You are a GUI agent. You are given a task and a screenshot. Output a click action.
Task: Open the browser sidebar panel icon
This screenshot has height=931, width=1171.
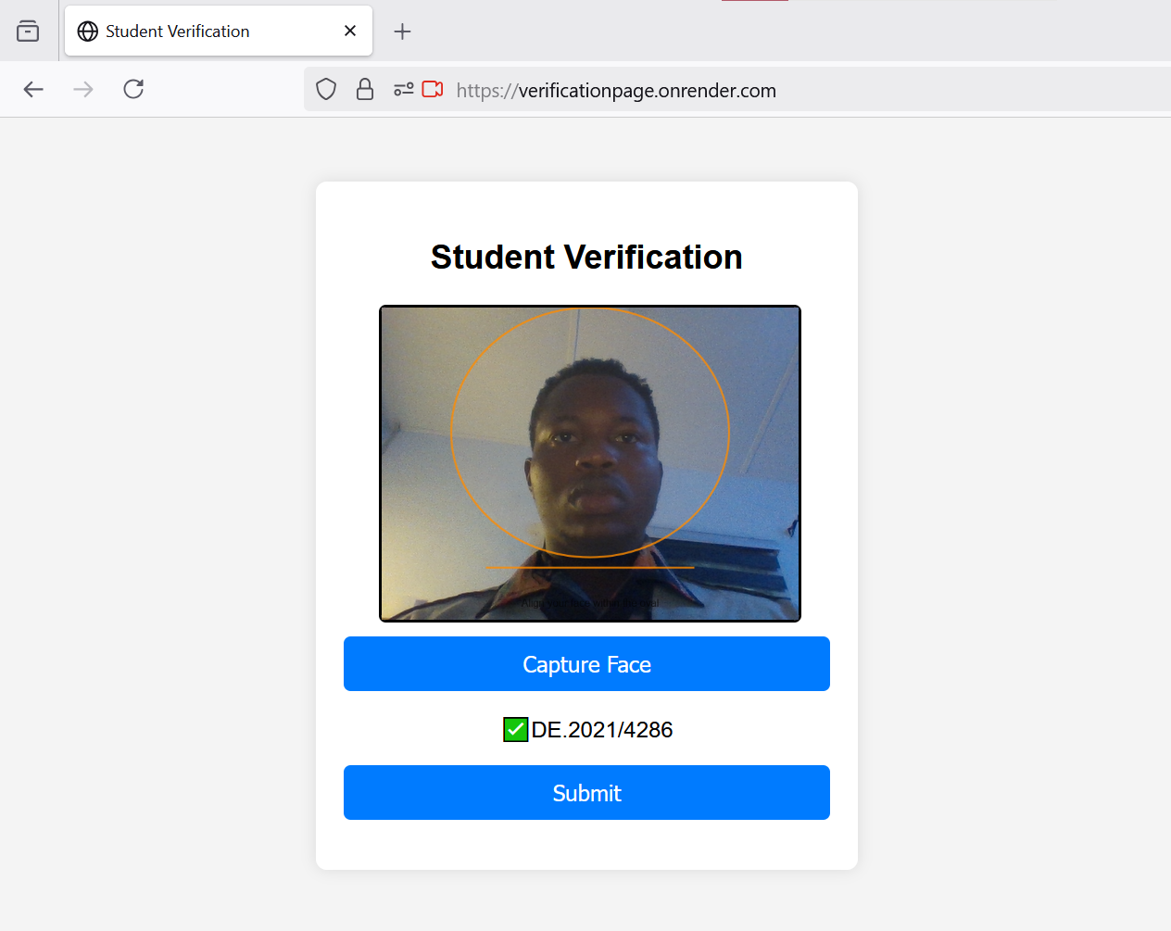pyautogui.click(x=28, y=31)
